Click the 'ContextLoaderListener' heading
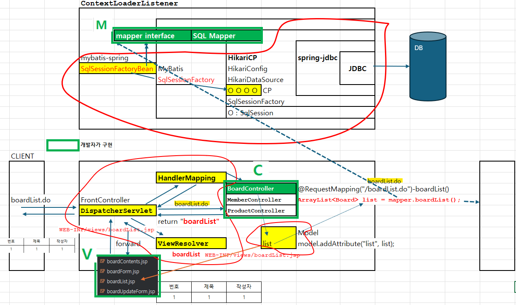 pos(129,3)
